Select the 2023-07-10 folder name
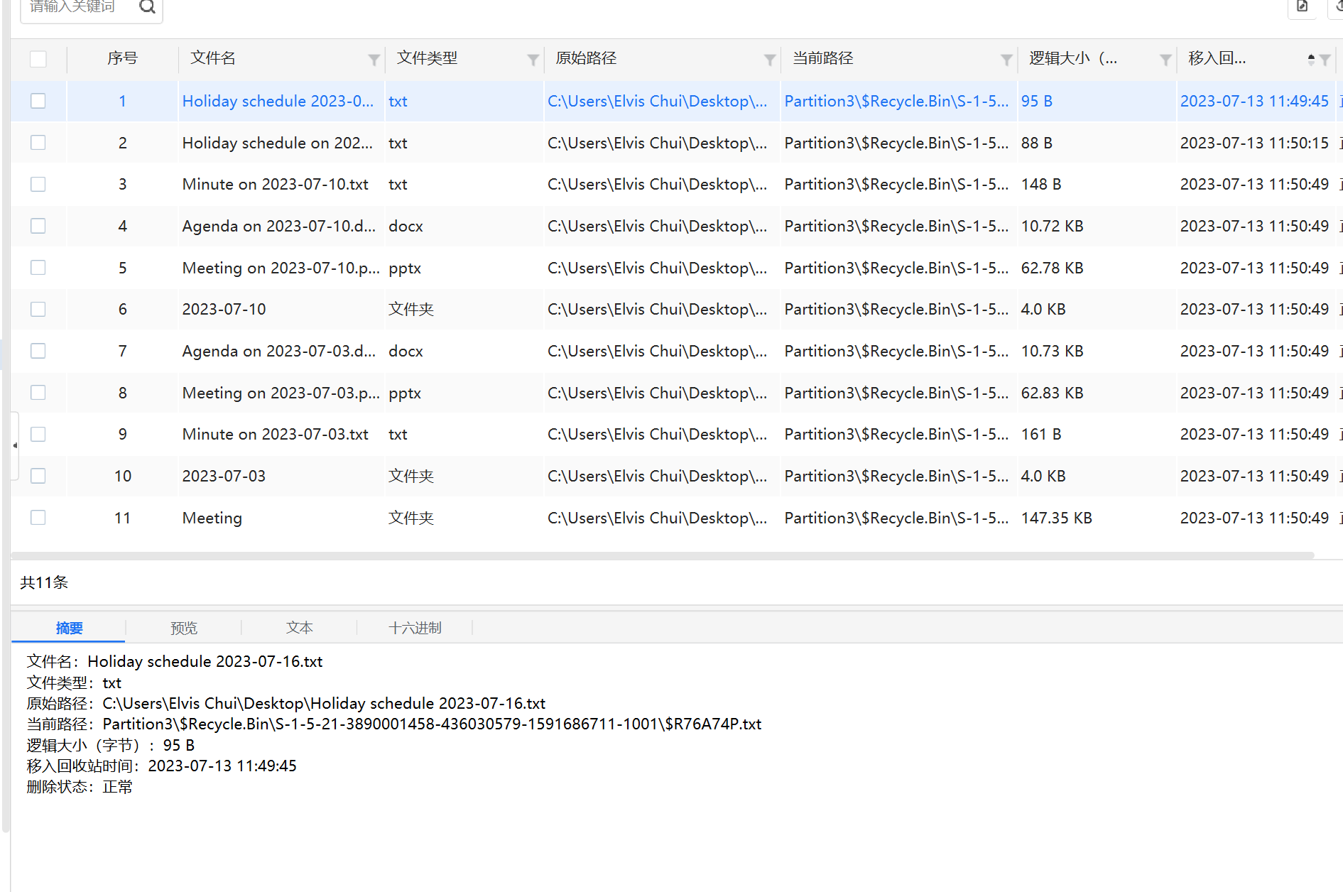 pos(224,309)
